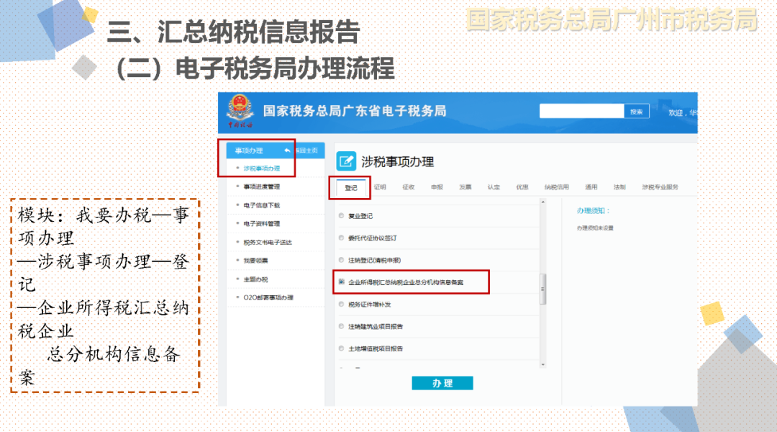The width and height of the screenshot is (777, 432).
Task: Switch to the 征收 tab
Action: [x=409, y=187]
